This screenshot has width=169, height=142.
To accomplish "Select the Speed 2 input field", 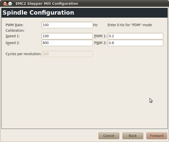I will point(67,43).
